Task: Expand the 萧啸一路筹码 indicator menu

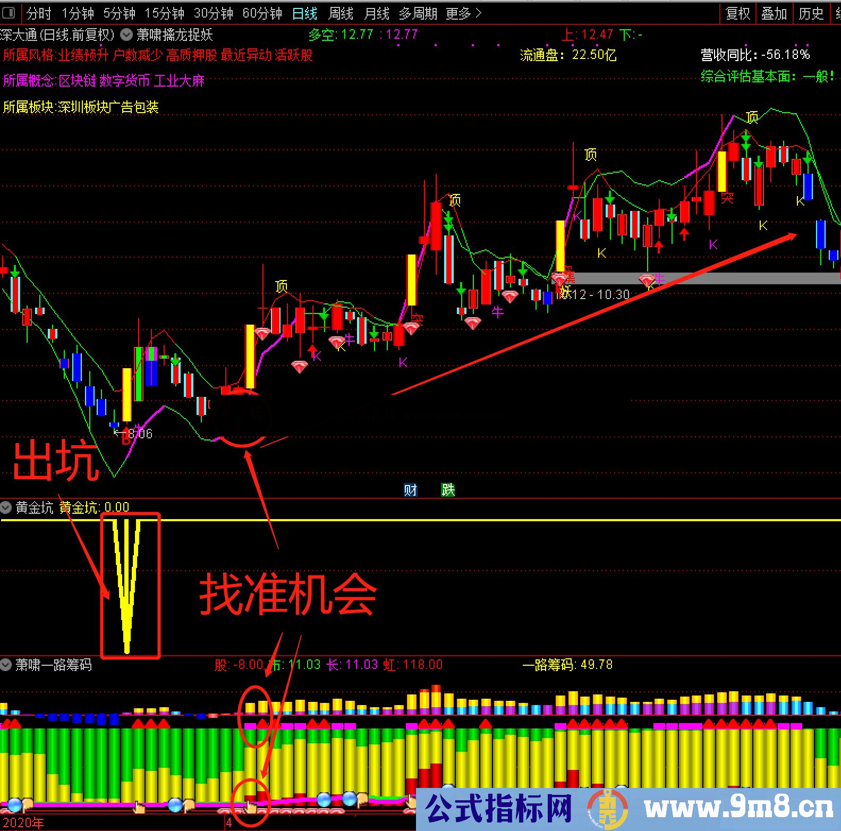Action: pyautogui.click(x=6, y=665)
